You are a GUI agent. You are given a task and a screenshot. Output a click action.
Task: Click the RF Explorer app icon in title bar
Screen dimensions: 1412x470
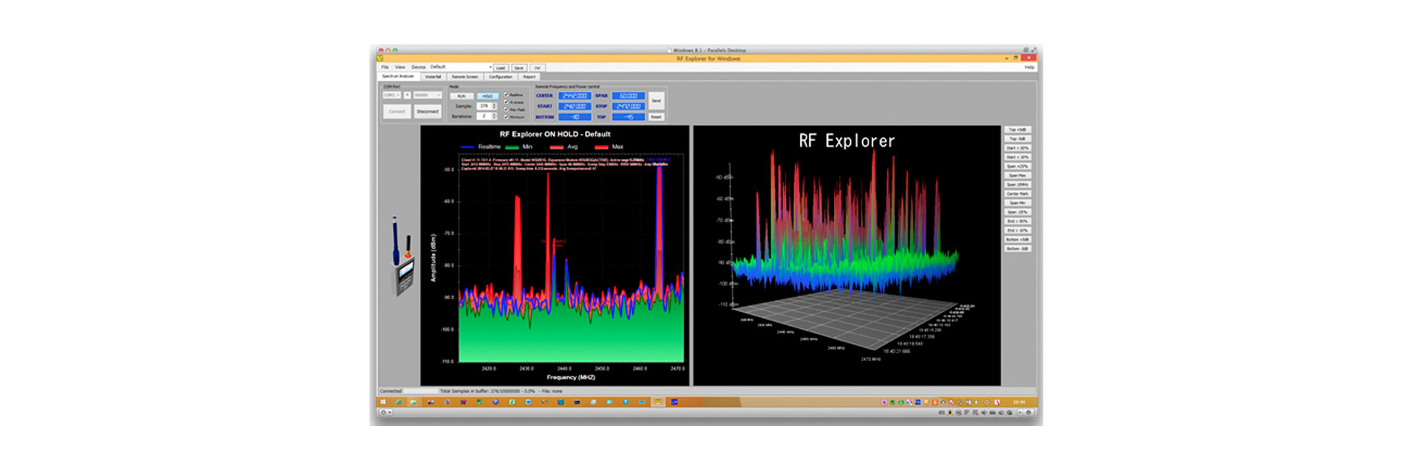click(x=380, y=58)
